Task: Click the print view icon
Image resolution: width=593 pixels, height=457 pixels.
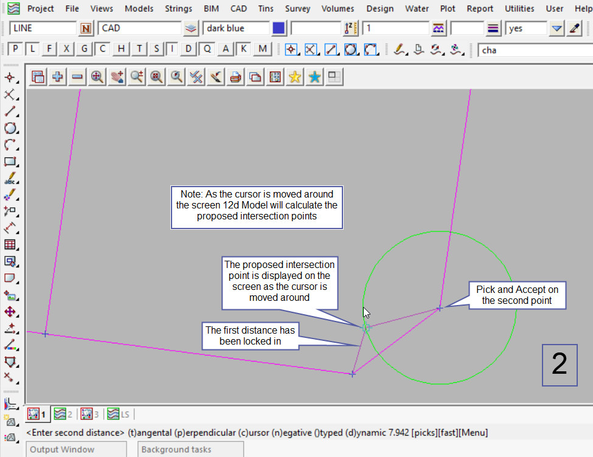Action: tap(235, 77)
